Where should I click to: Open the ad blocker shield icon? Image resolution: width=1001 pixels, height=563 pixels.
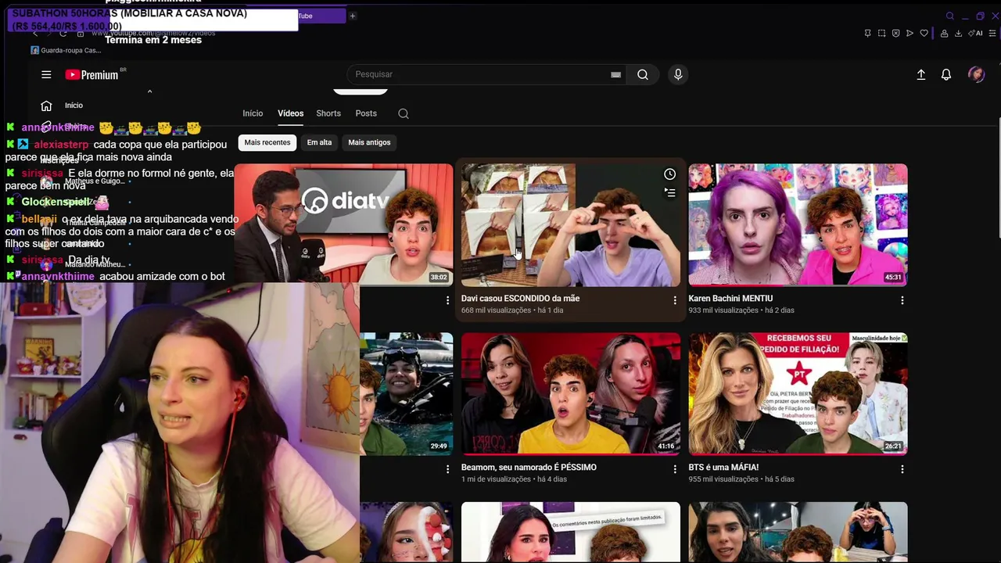895,34
